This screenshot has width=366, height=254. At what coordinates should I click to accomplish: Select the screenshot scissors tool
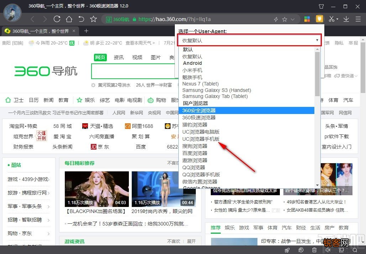(331, 20)
